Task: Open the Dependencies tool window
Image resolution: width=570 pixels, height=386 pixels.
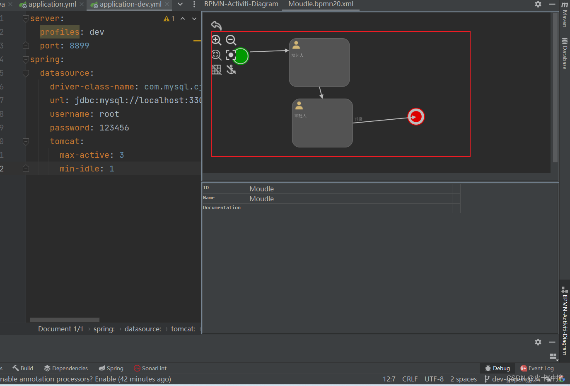Action: pyautogui.click(x=66, y=368)
